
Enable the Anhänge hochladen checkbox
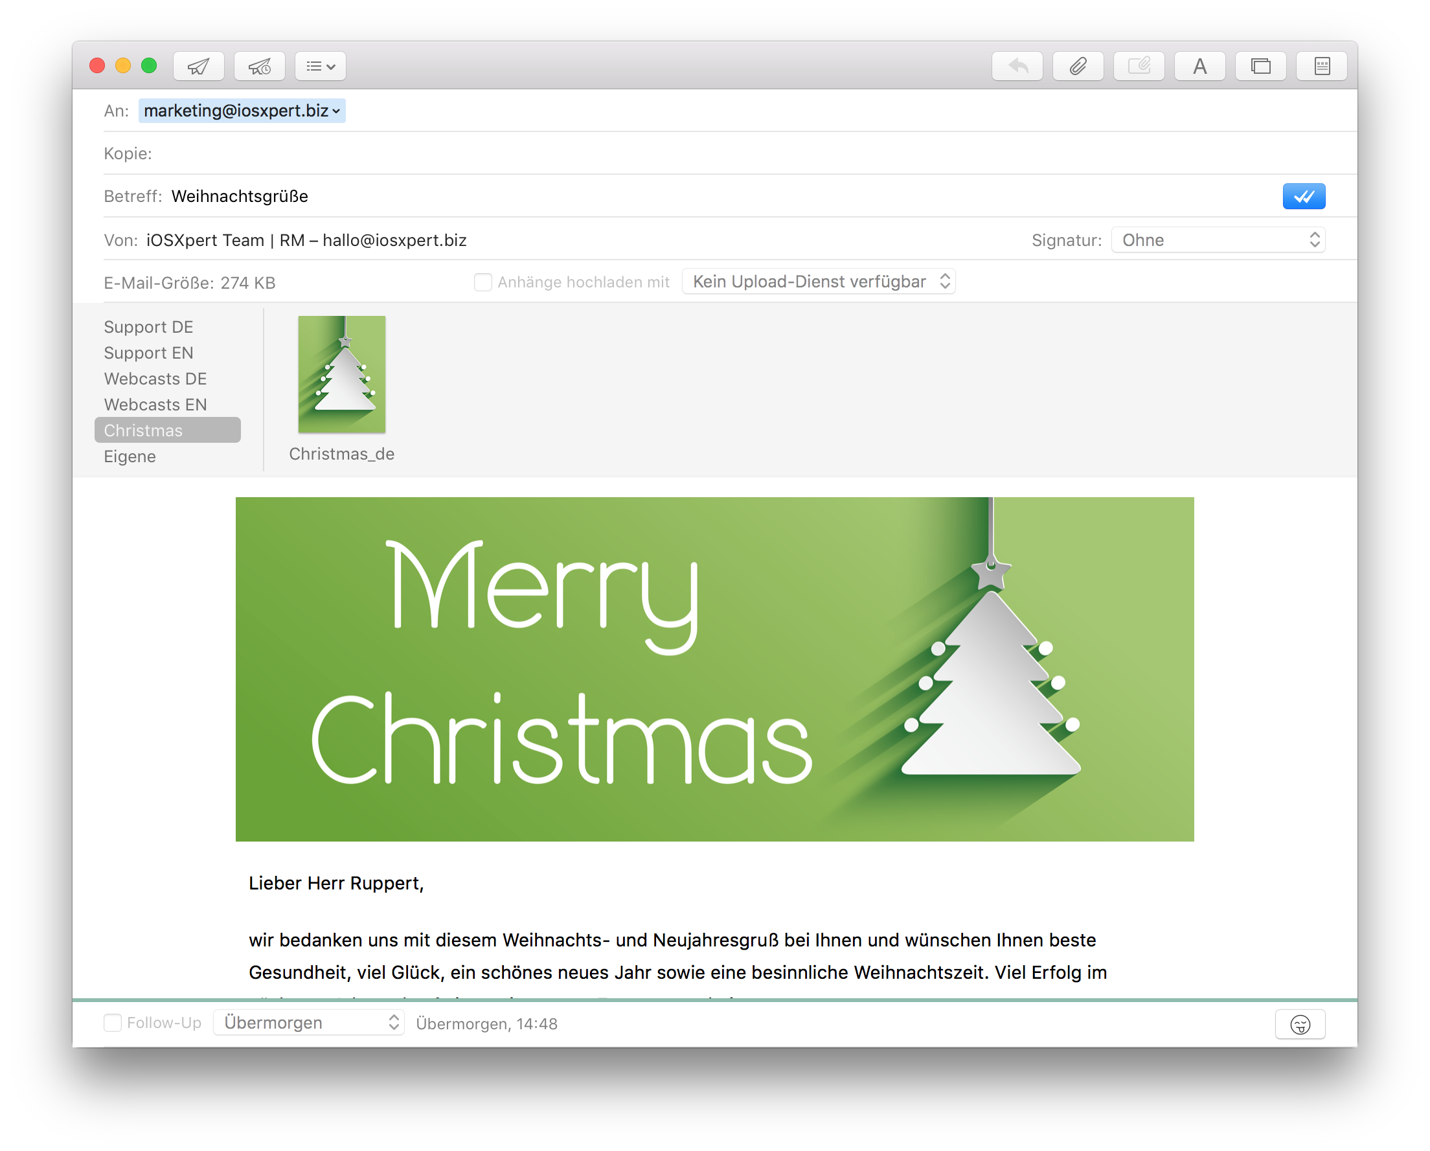(x=481, y=282)
